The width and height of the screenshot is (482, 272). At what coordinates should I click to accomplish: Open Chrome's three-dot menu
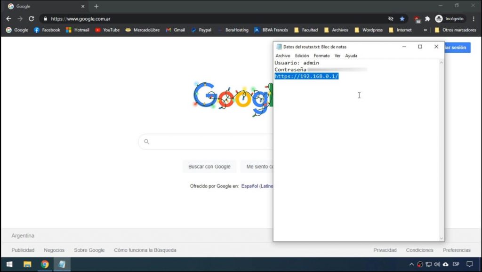(x=473, y=19)
